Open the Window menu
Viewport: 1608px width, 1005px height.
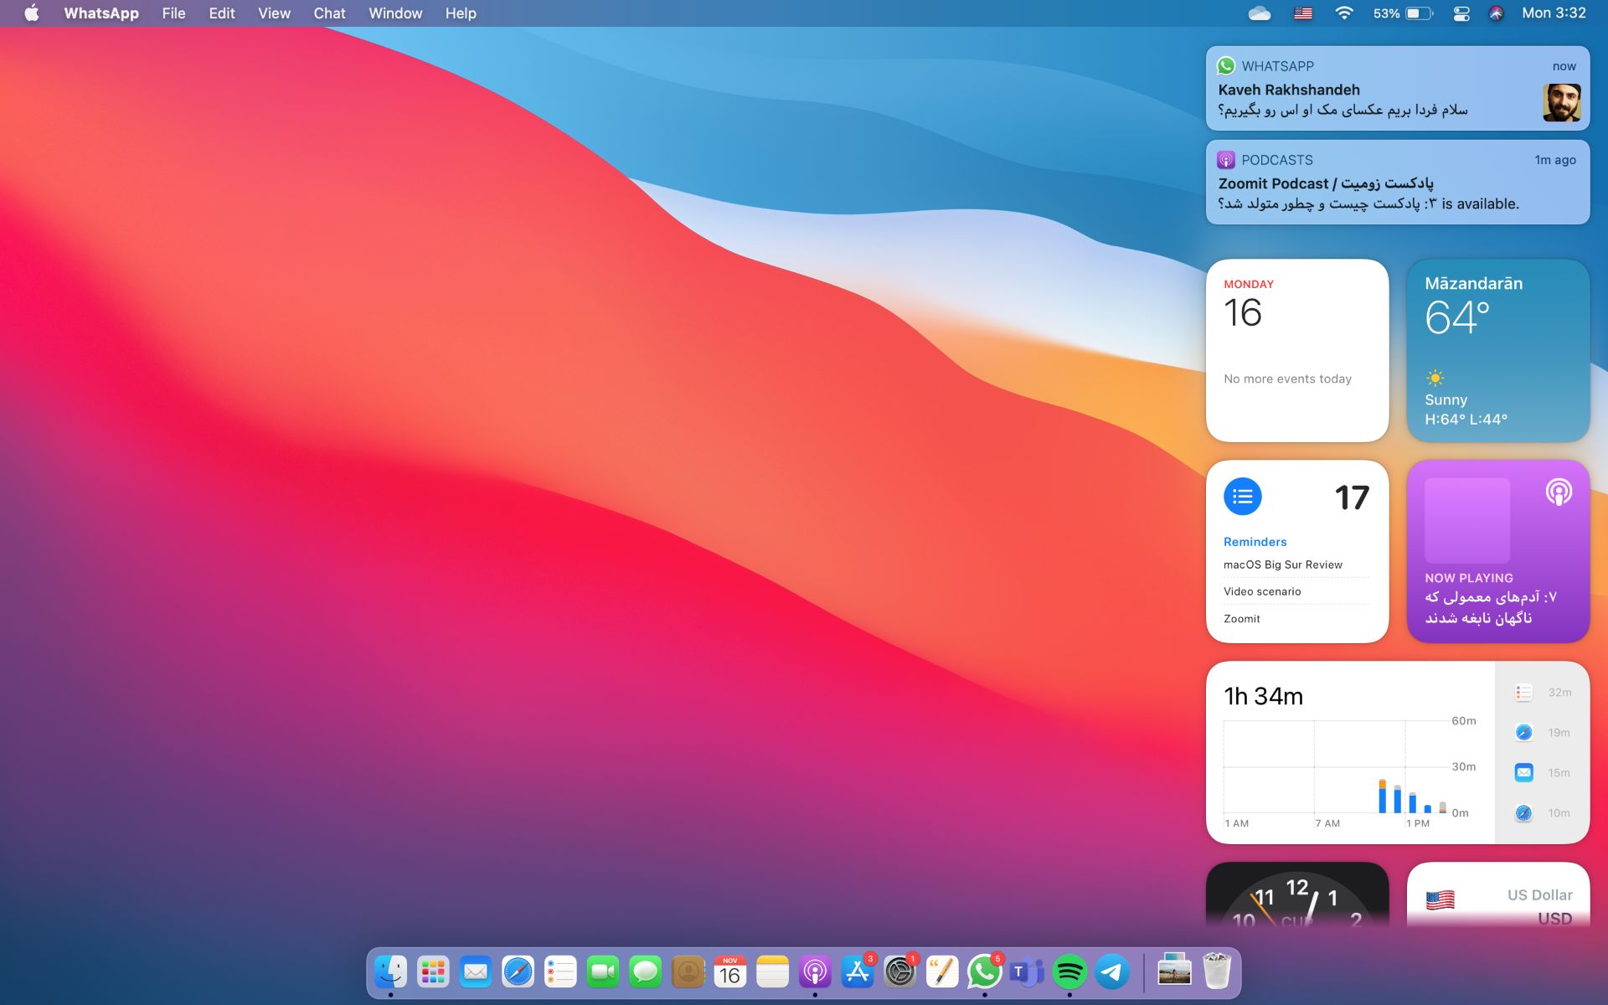coord(395,13)
